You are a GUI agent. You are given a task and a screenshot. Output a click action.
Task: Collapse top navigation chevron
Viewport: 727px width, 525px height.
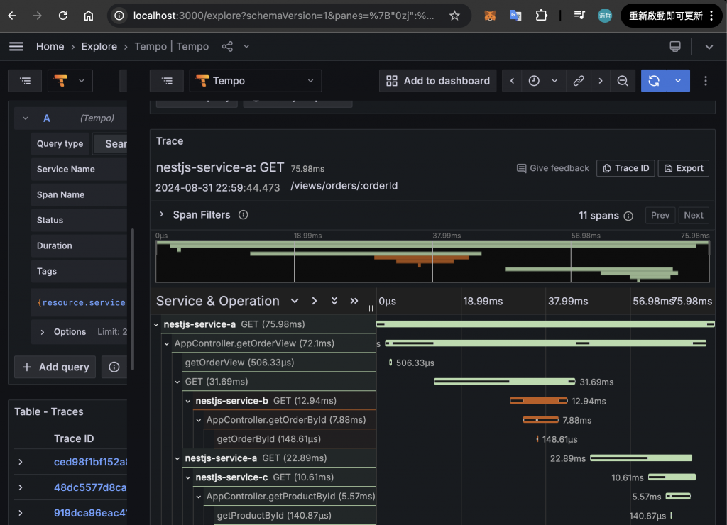[x=709, y=47]
